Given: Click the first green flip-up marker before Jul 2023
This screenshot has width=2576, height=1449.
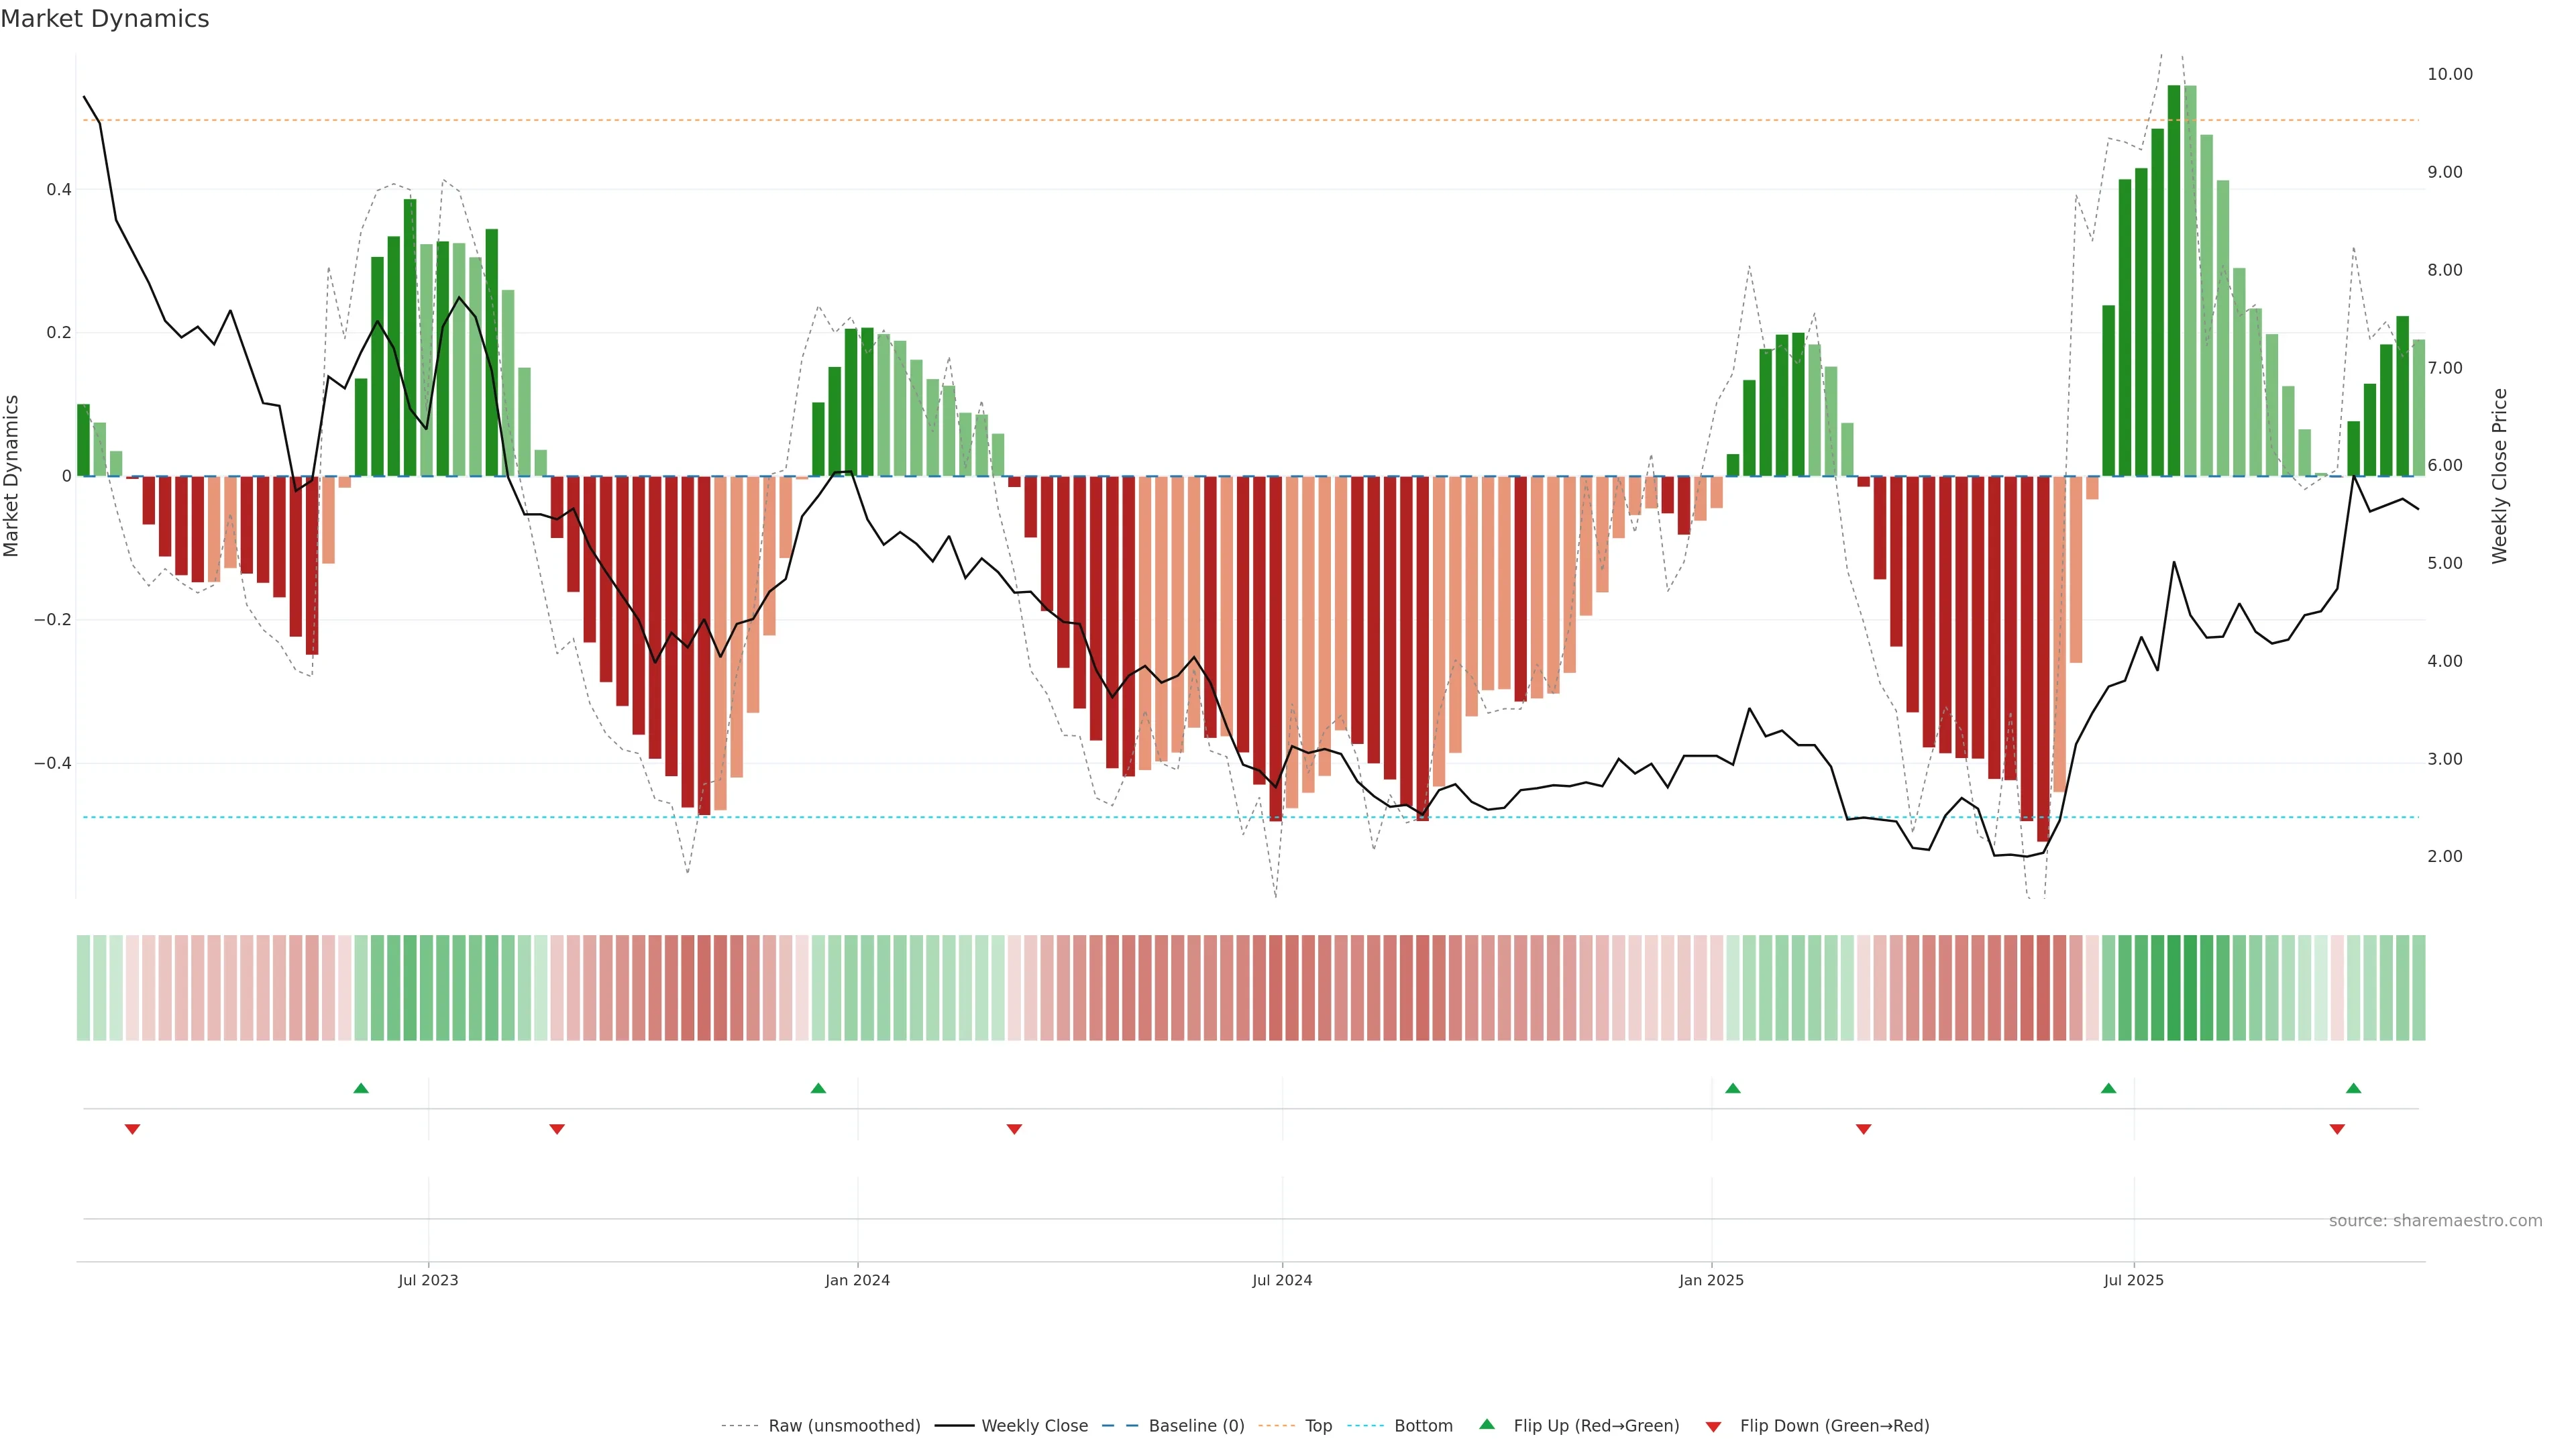Looking at the screenshot, I should click(x=361, y=1088).
